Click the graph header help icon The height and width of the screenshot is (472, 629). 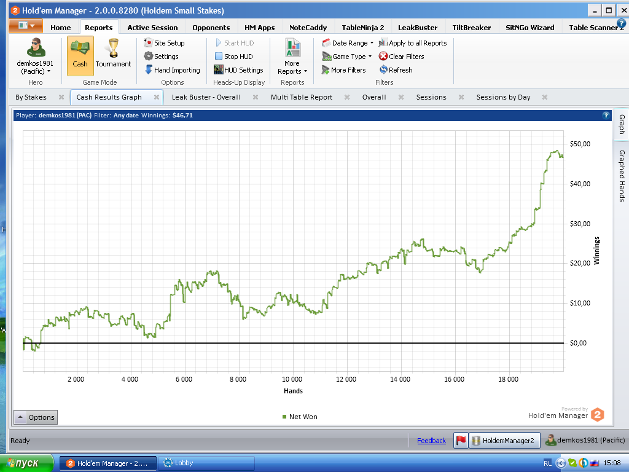click(606, 115)
